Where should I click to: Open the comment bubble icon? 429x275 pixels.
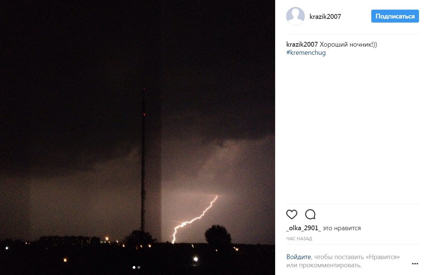tap(310, 214)
